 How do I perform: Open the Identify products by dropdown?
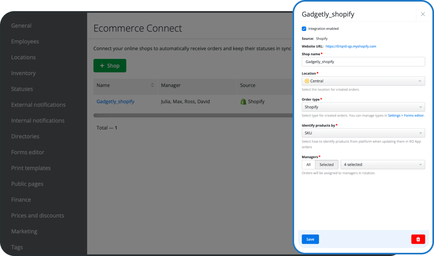point(363,133)
